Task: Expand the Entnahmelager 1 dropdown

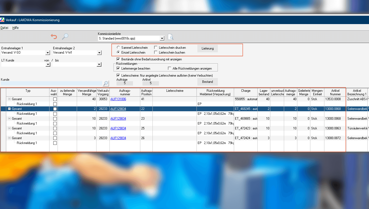Action: point(48,53)
